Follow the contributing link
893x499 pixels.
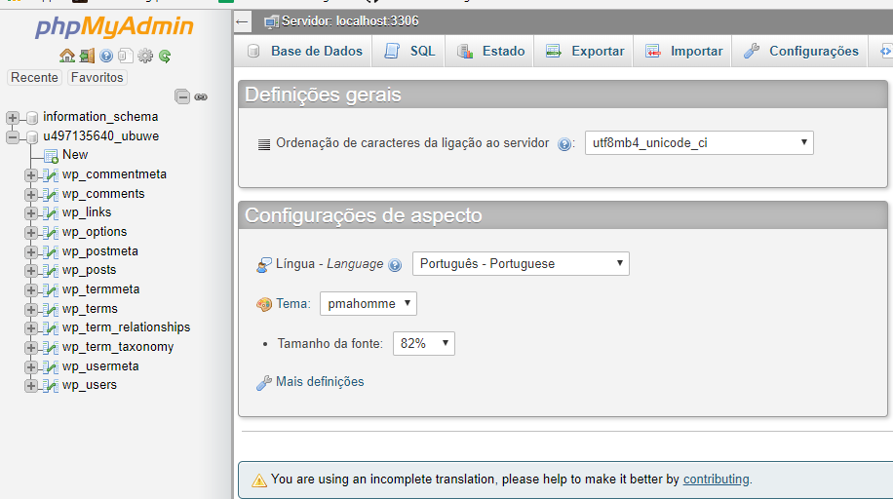pyautogui.click(x=716, y=480)
